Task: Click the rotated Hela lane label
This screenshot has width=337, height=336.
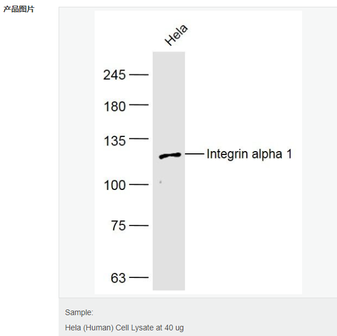Action: 176,34
